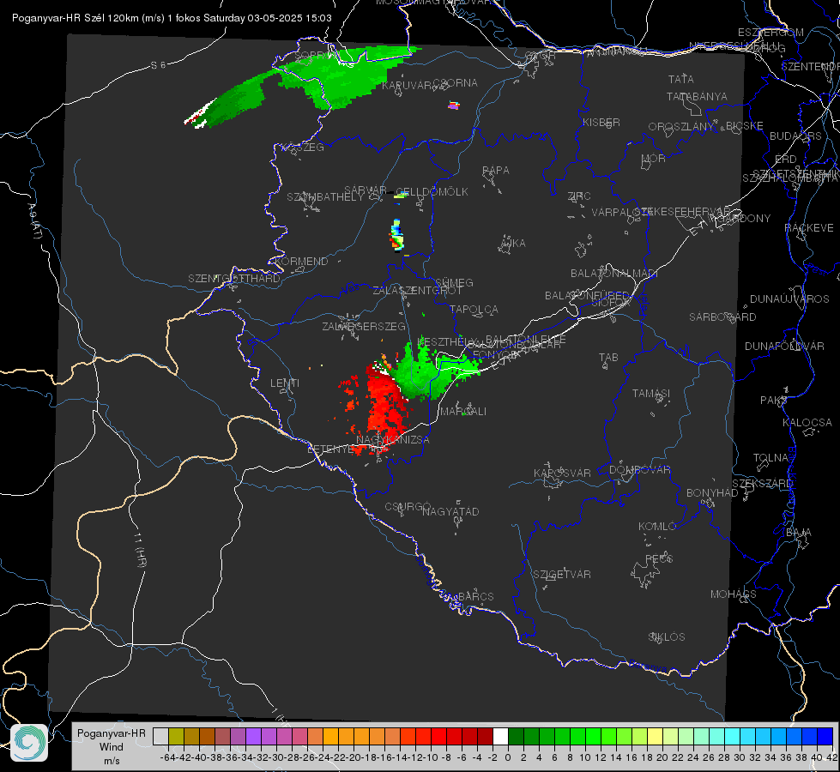Click the KÖRMEND city label
The width and height of the screenshot is (840, 772).
(x=301, y=262)
